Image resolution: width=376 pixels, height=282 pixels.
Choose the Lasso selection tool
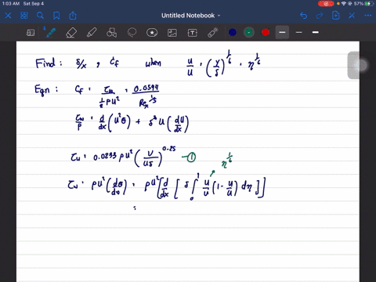(132, 33)
